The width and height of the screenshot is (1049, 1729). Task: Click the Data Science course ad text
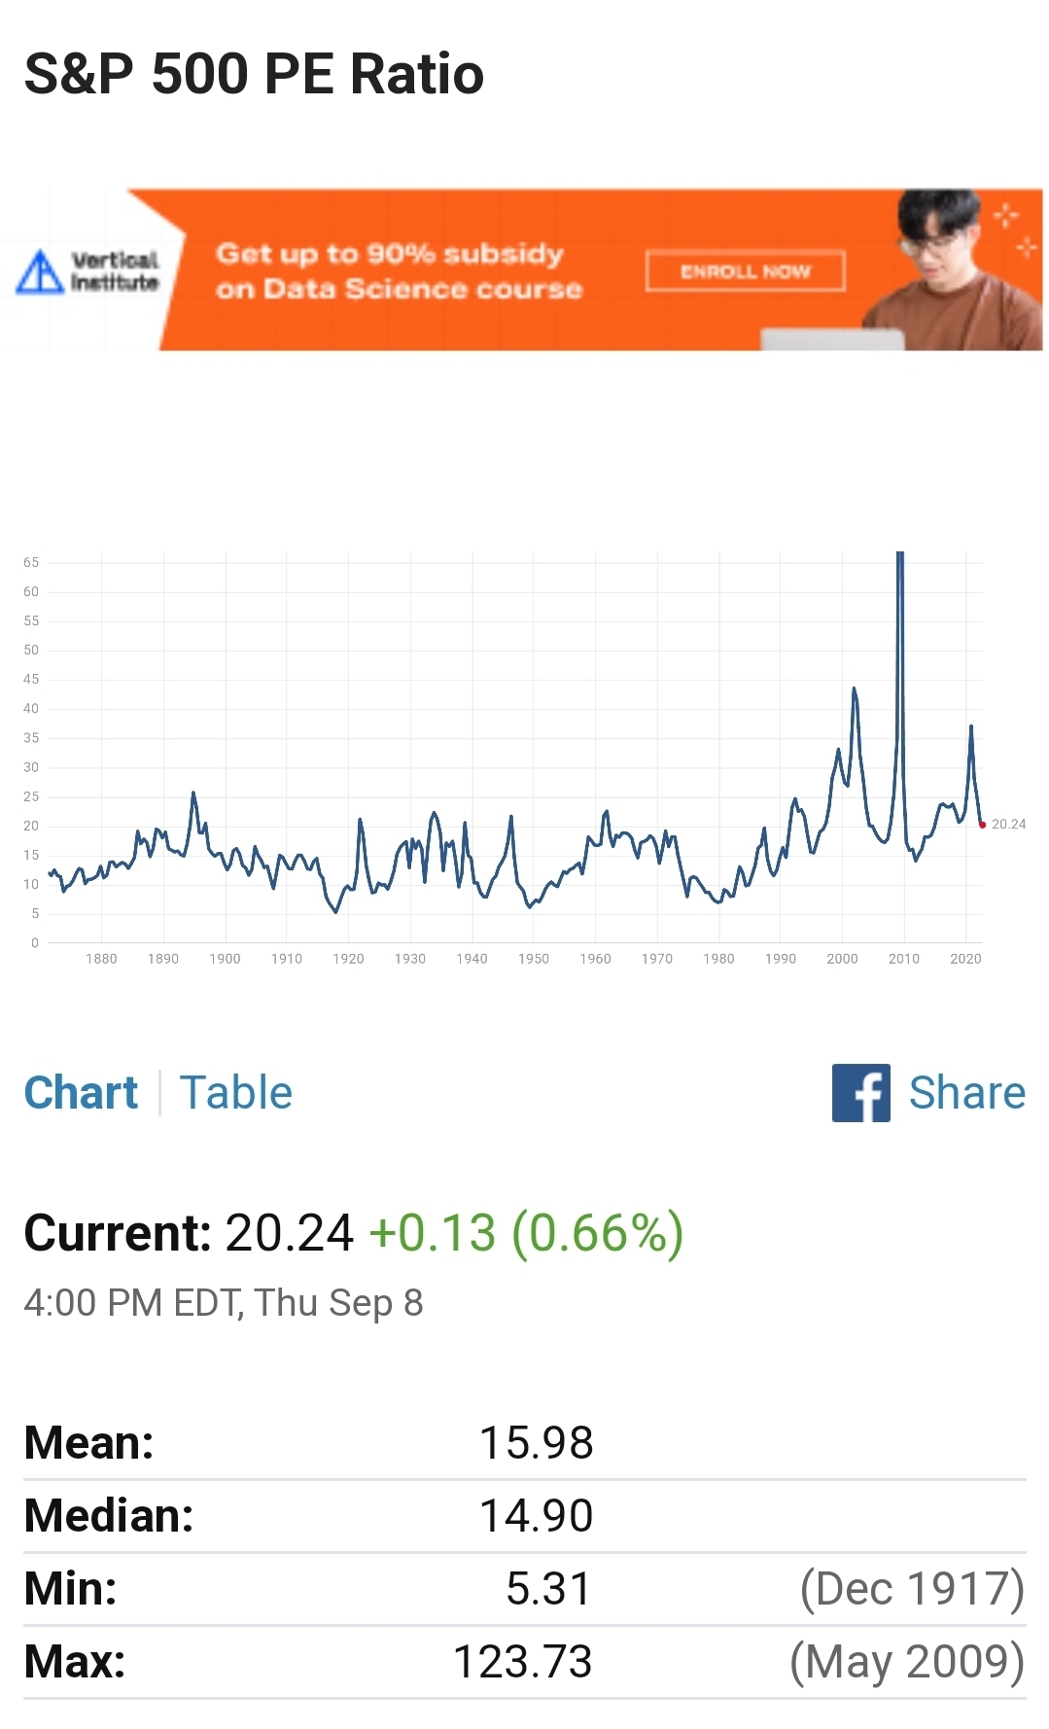pos(400,289)
